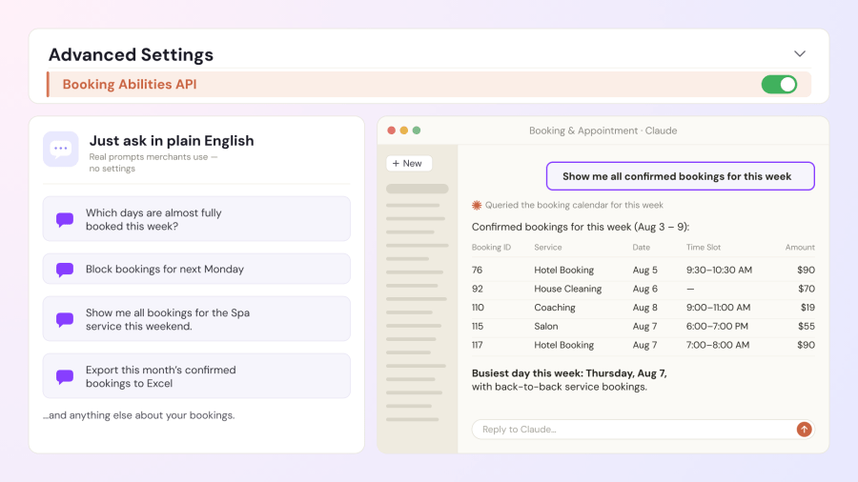Viewport: 858px width, 482px height.
Task: Select prompt 'Export this month's confirmed bookings to Excel'
Action: 196,376
